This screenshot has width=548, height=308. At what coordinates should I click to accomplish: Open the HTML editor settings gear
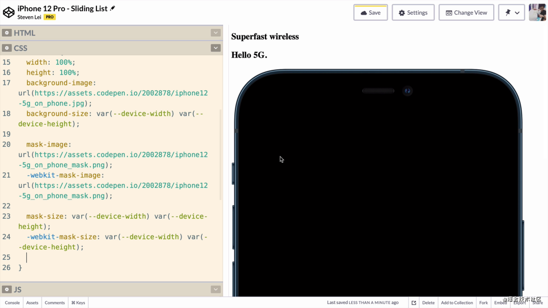click(x=7, y=33)
